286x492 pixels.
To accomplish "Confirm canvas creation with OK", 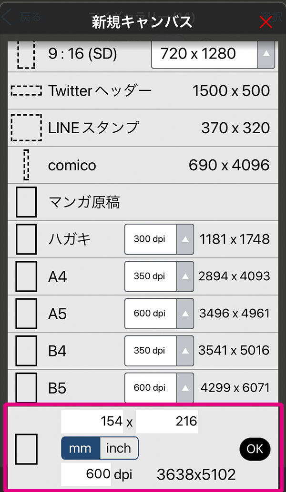I will pos(255,449).
